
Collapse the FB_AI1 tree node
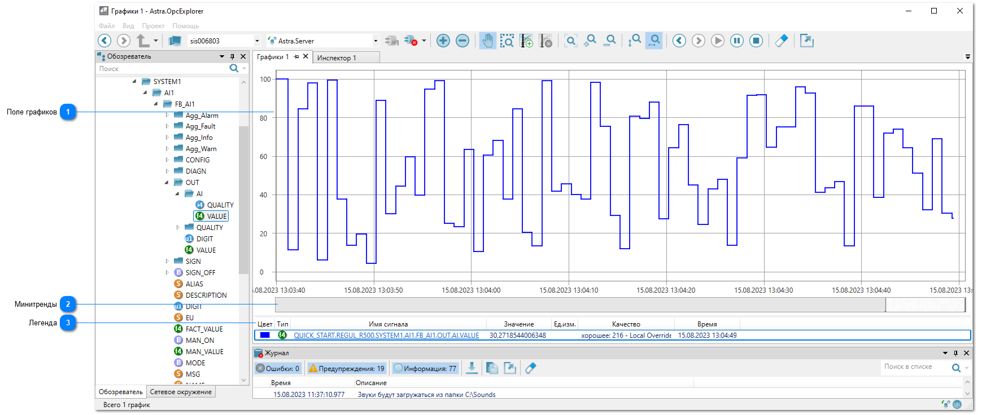[x=156, y=104]
